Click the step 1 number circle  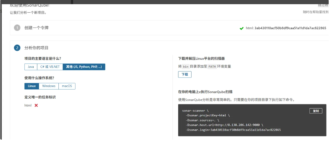point(17,28)
